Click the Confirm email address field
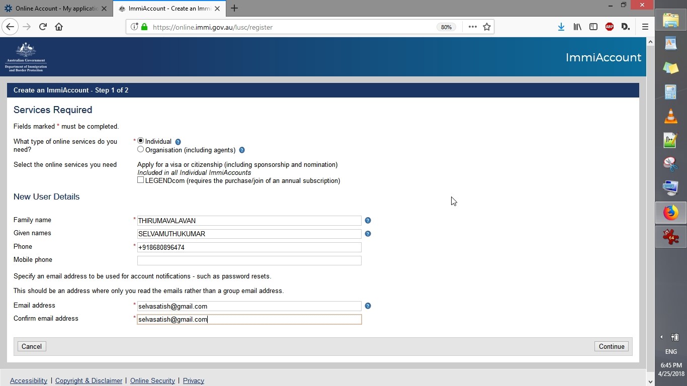Viewport: 687px width, 386px height. [x=249, y=319]
